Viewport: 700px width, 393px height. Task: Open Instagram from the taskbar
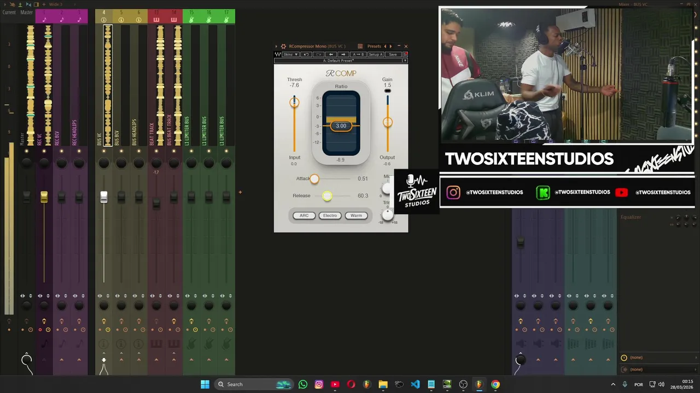click(319, 384)
